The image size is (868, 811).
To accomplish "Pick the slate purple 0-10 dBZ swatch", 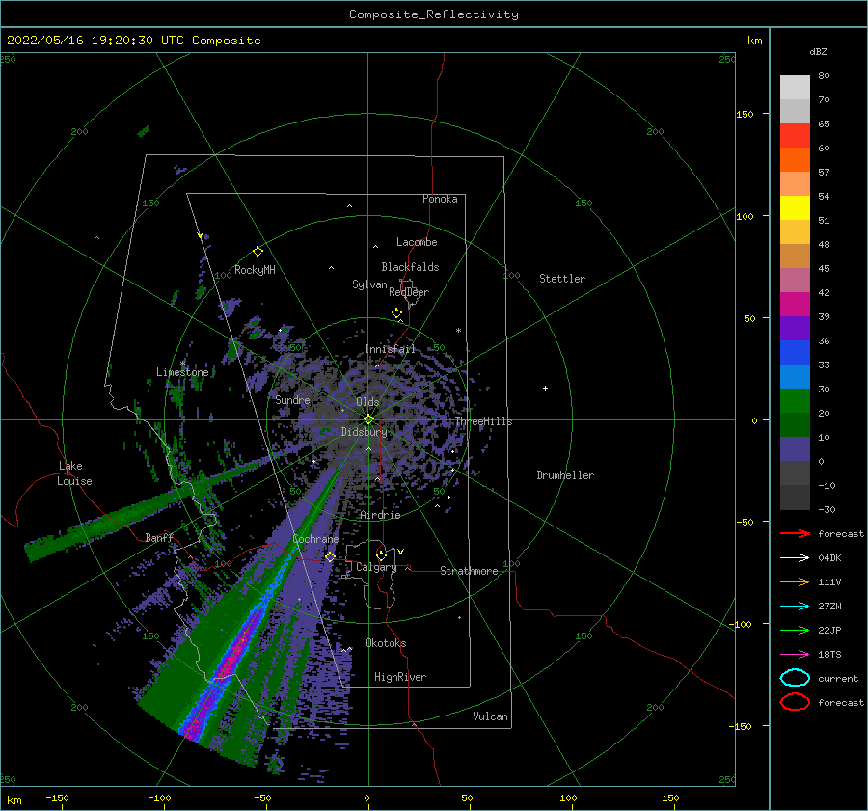I will [795, 449].
